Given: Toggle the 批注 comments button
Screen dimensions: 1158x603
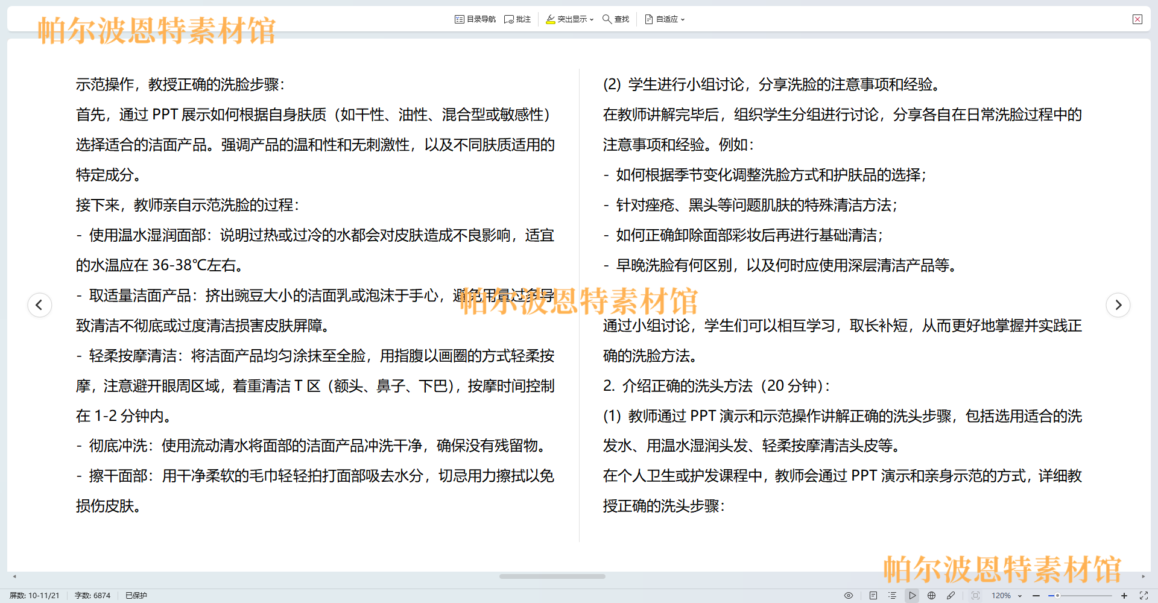Looking at the screenshot, I should point(517,19).
